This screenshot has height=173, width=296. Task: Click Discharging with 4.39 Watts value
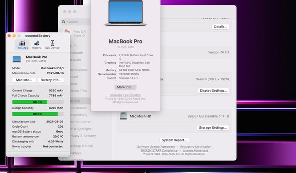pos(56,142)
